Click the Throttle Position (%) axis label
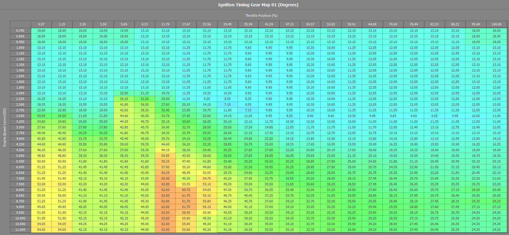Screen dimensions: 509x235 (261, 16)
